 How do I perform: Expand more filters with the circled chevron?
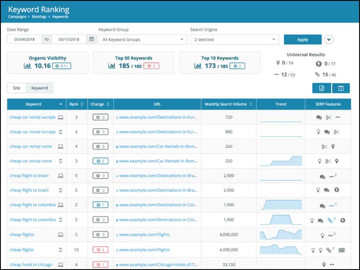pos(329,39)
